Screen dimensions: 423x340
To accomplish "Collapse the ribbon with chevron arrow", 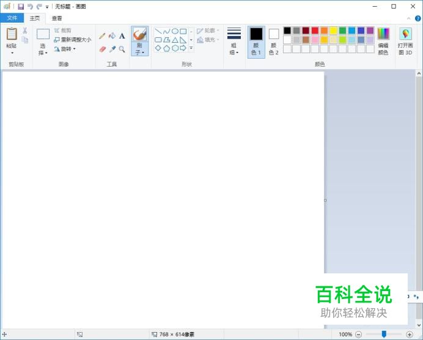I will pyautogui.click(x=408, y=18).
